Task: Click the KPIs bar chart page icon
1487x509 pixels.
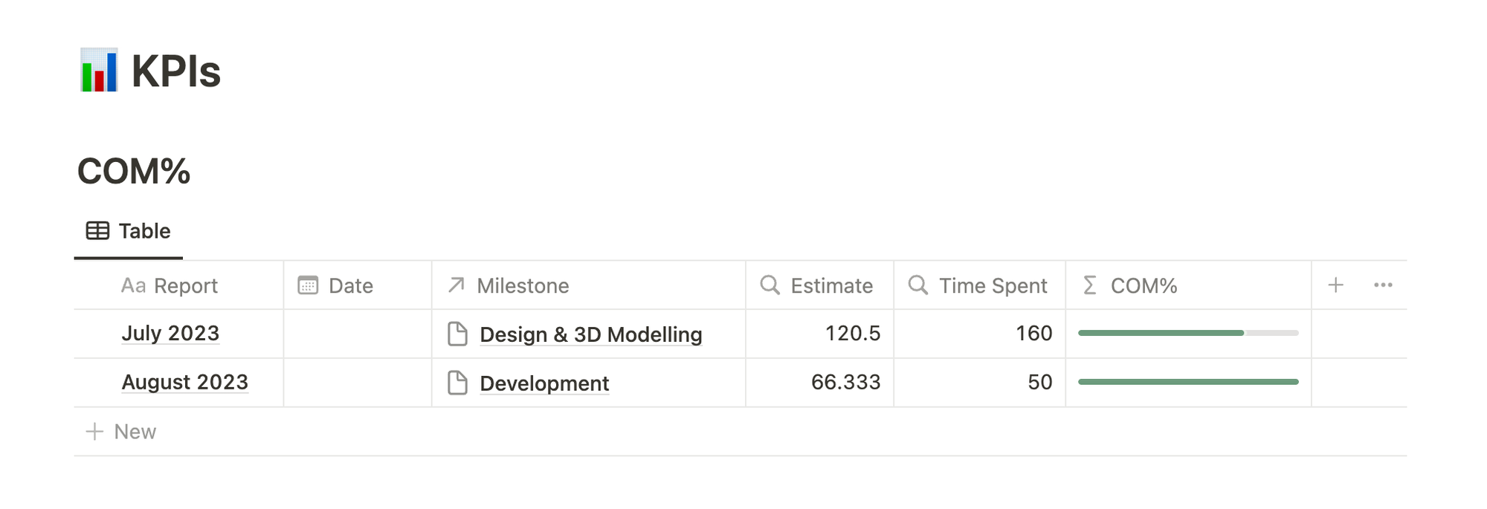Action: tap(99, 71)
